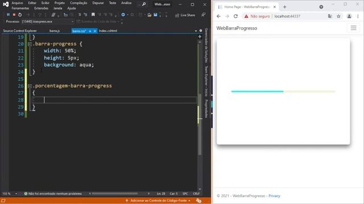Click the feedback icon beside Live Share
The width and height of the screenshot is (364, 204).
[x=203, y=15]
